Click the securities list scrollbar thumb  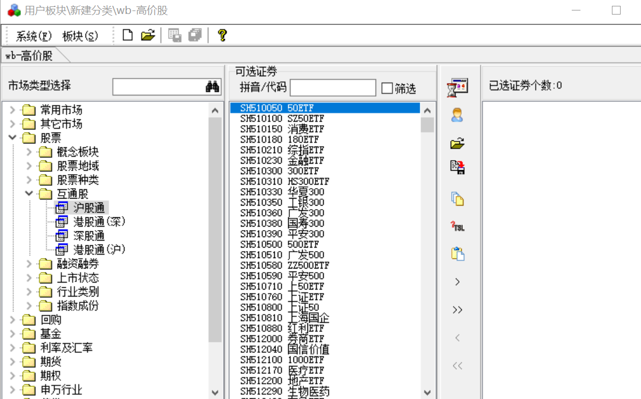[427, 125]
